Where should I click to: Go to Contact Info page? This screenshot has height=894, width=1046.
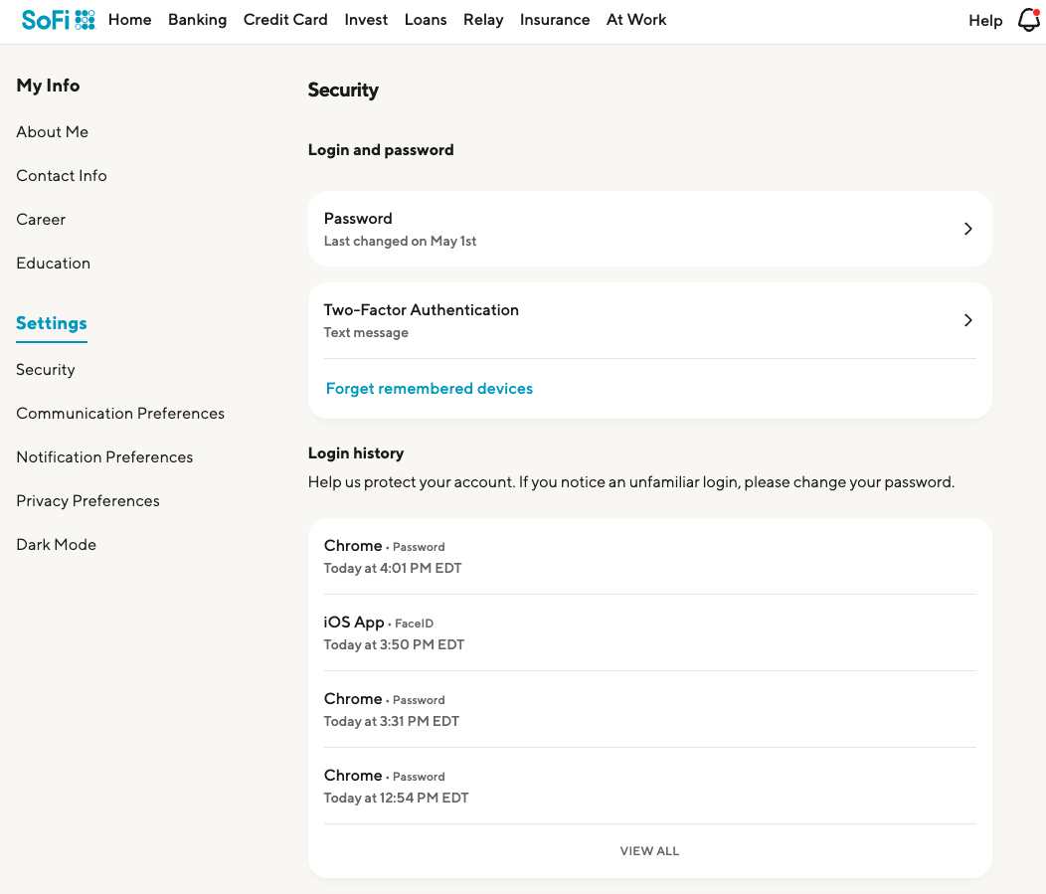[62, 176]
